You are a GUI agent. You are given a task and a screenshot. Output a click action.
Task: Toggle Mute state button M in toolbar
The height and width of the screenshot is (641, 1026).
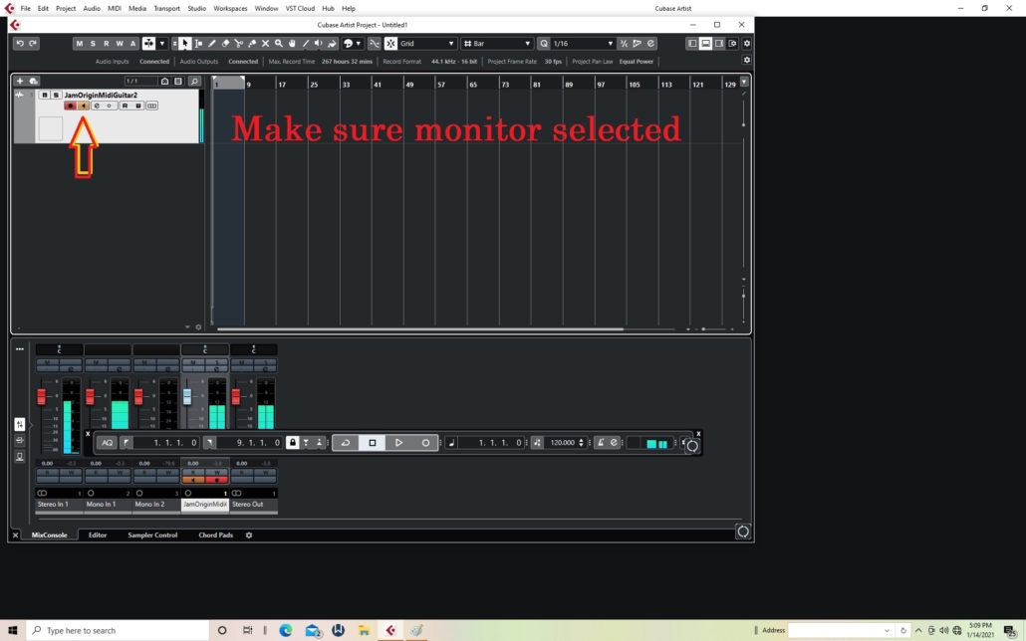[79, 43]
